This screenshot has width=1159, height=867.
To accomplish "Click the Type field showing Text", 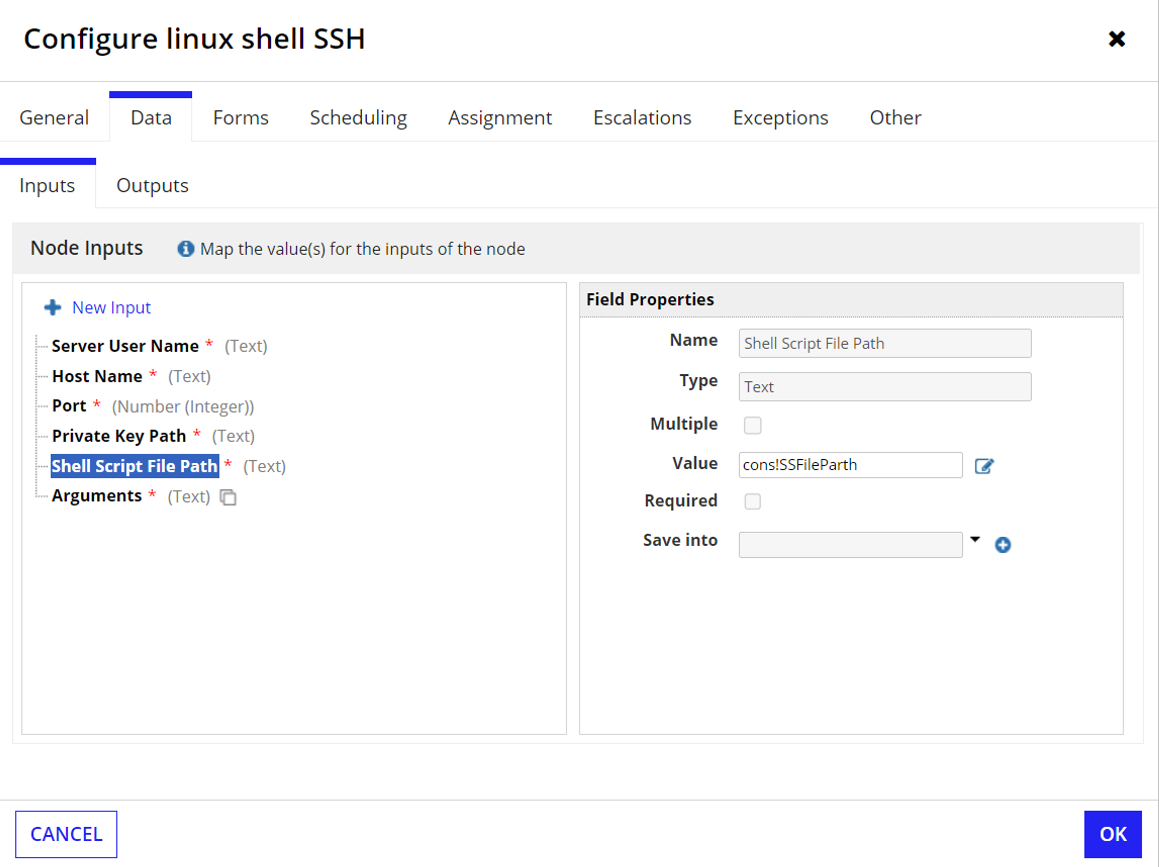I will pyautogui.click(x=885, y=387).
